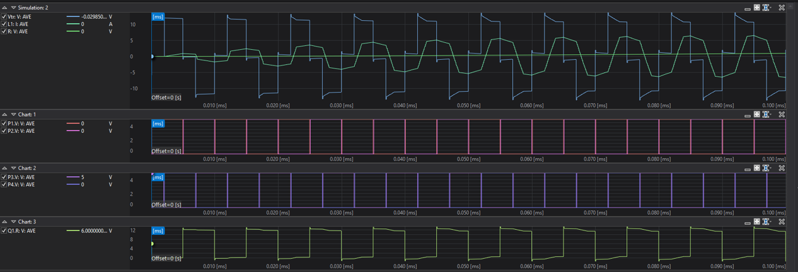Fit all in Chart: 3
The height and width of the screenshot is (272, 798).
tap(757, 222)
